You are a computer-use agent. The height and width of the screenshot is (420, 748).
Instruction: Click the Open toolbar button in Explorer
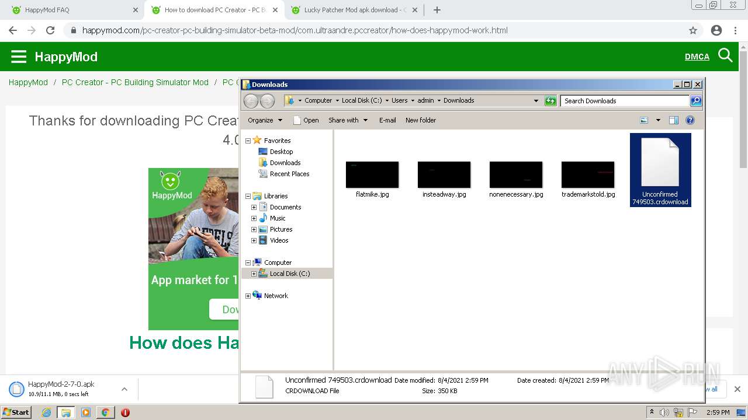pos(306,120)
